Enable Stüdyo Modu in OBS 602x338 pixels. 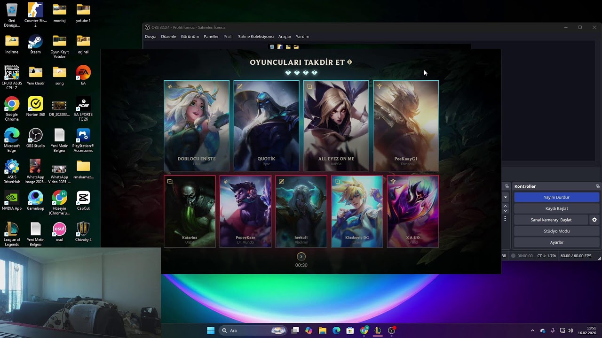[x=556, y=231]
